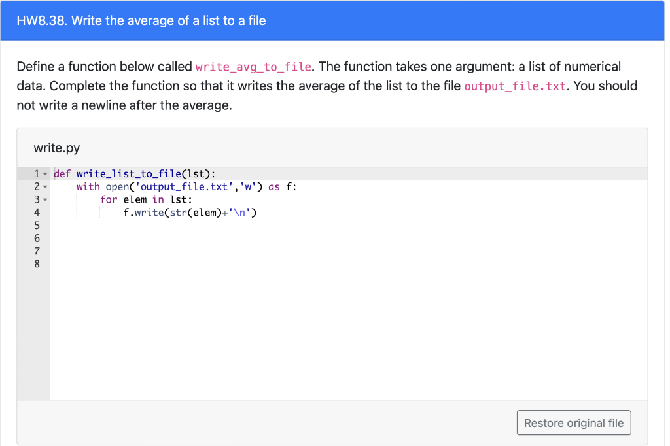The image size is (670, 446).
Task: Click the Restore original file button
Action: tap(574, 422)
